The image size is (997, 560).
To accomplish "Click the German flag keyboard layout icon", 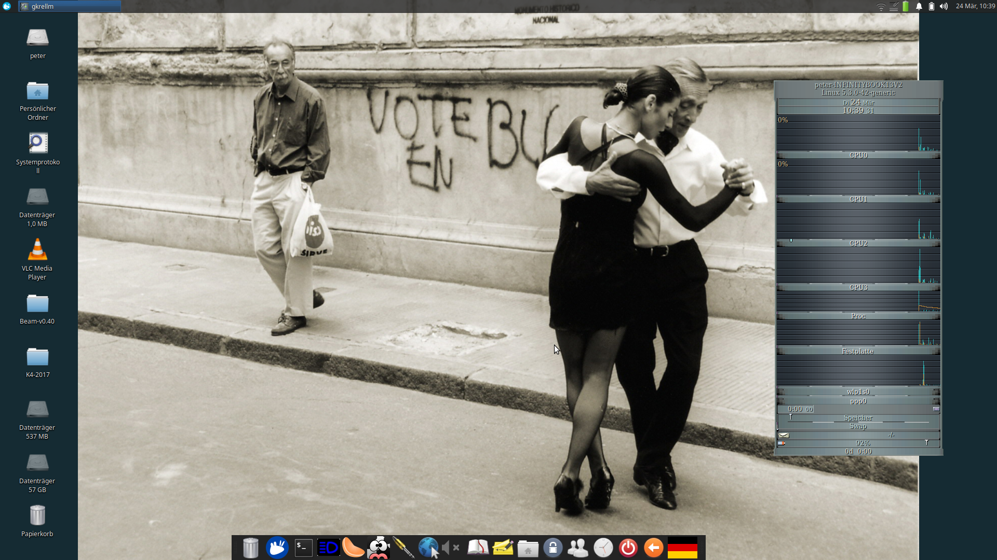I will point(682,548).
